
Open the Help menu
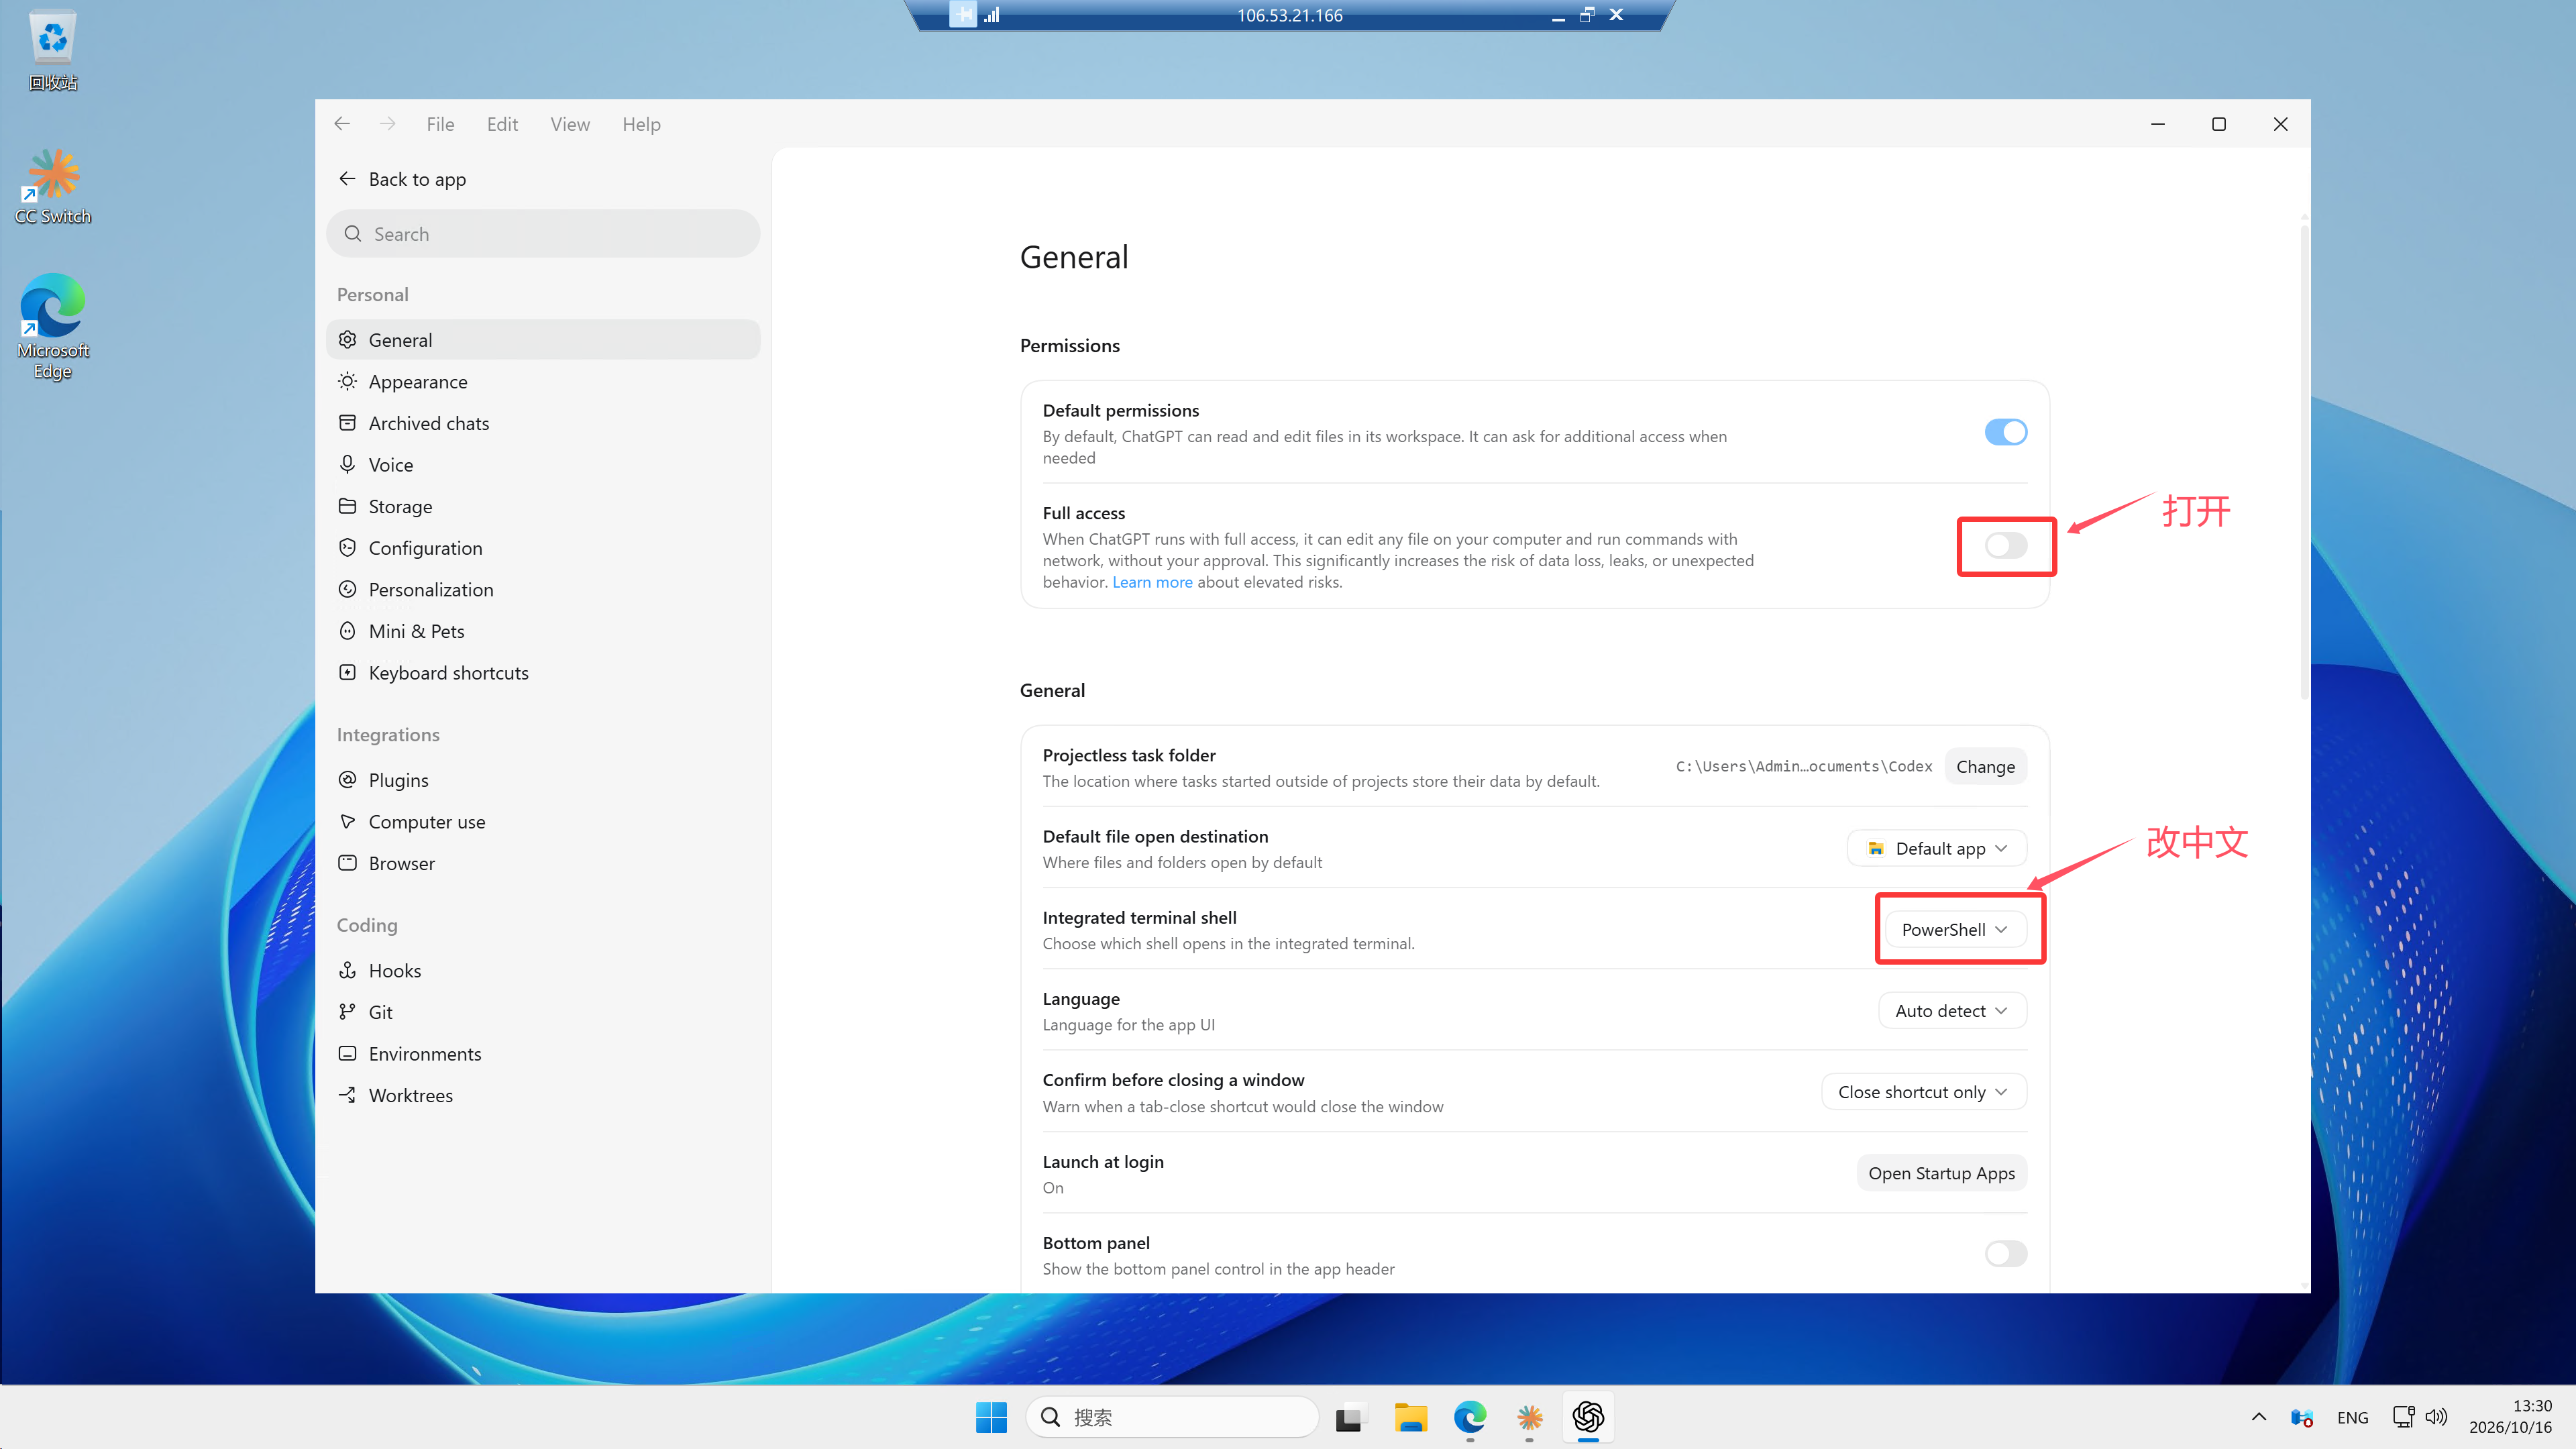click(641, 124)
